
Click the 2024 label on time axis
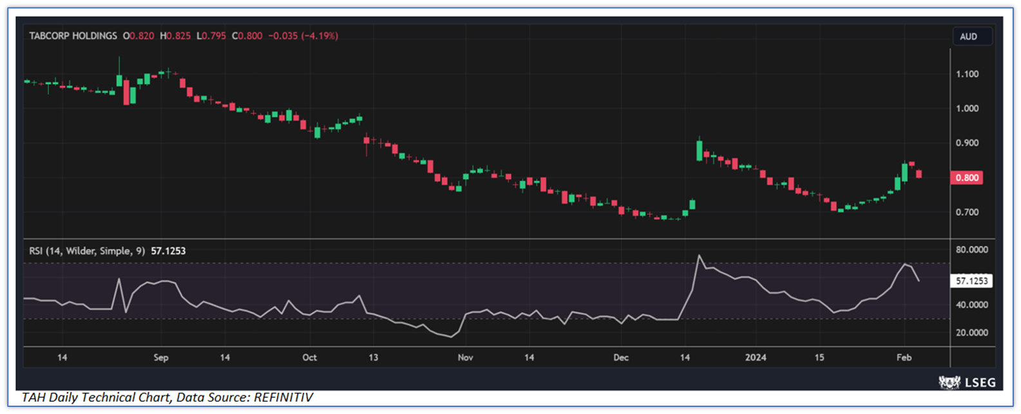(x=756, y=357)
